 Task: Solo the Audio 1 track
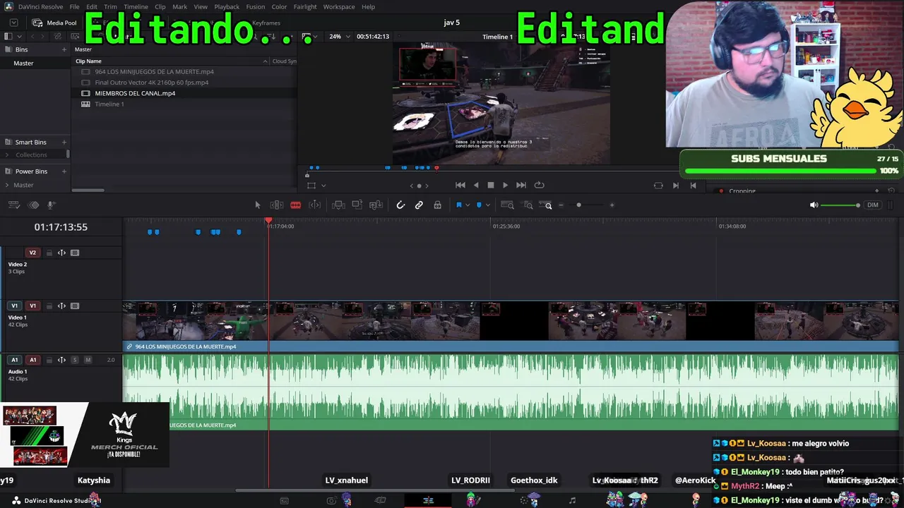[x=75, y=360]
